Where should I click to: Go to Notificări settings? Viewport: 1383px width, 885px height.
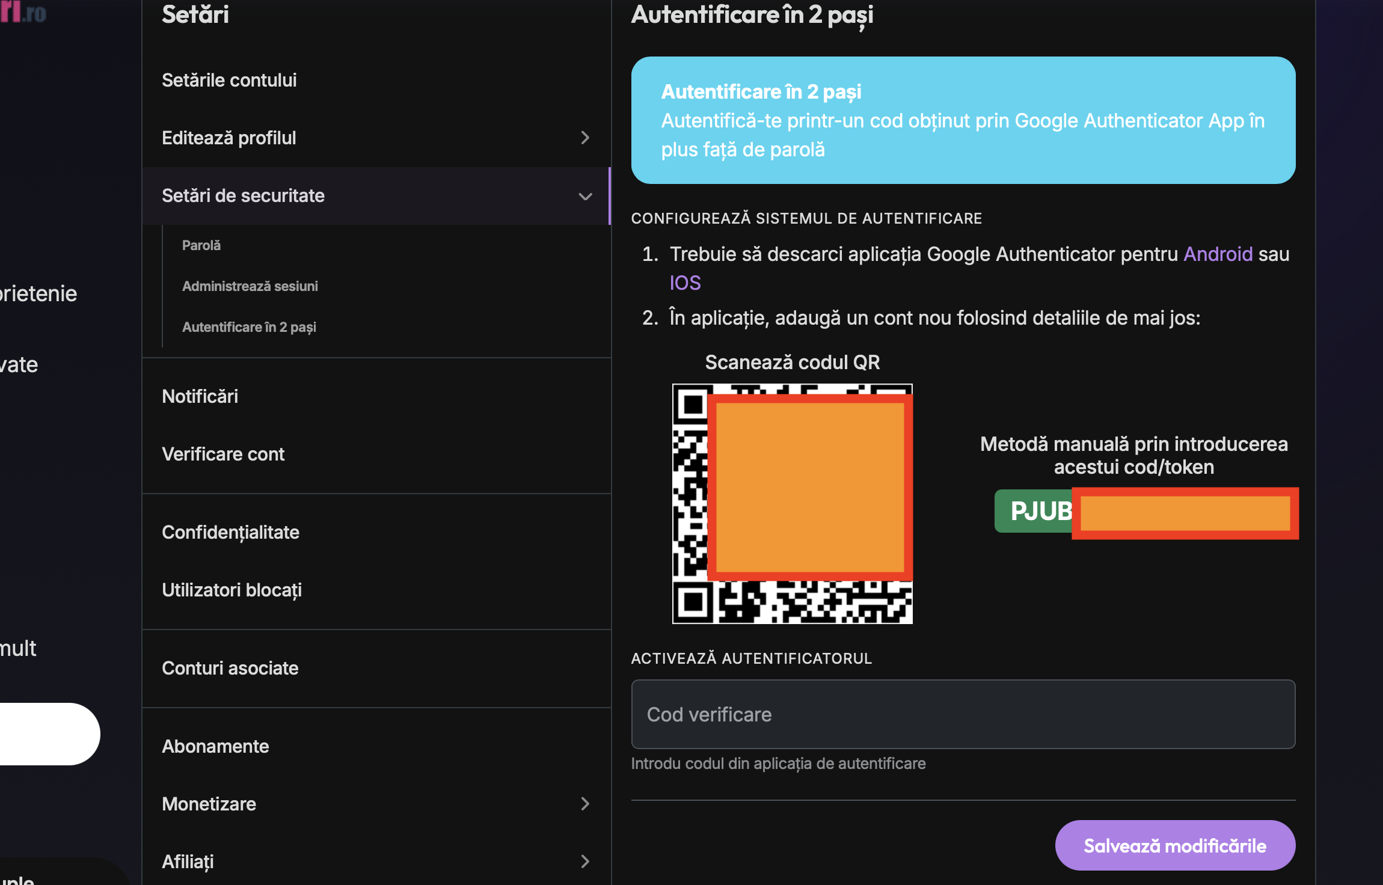coord(200,396)
